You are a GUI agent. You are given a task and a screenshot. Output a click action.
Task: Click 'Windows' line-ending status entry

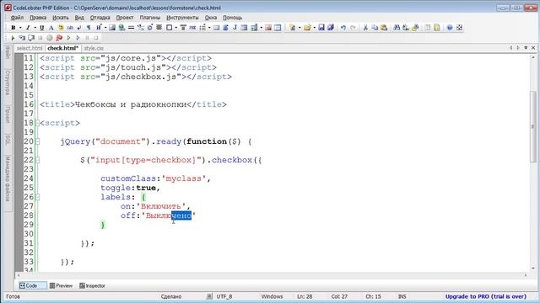click(x=272, y=296)
